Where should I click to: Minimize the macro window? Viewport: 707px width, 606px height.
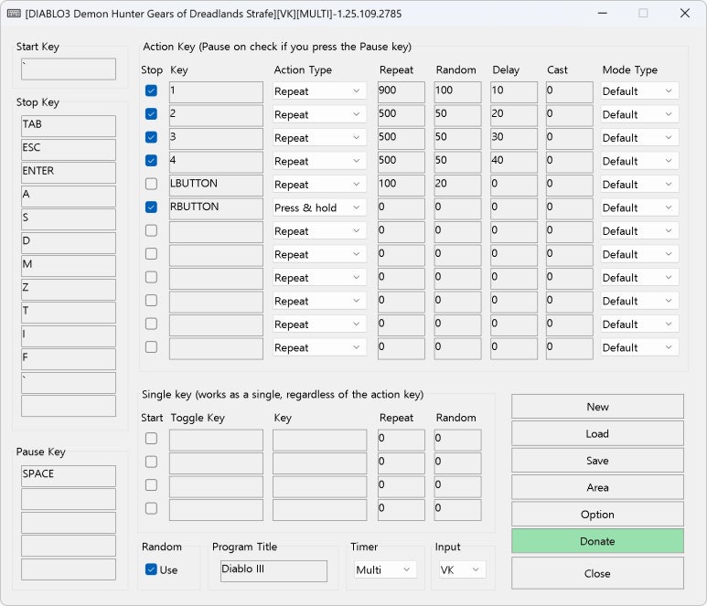pos(603,13)
